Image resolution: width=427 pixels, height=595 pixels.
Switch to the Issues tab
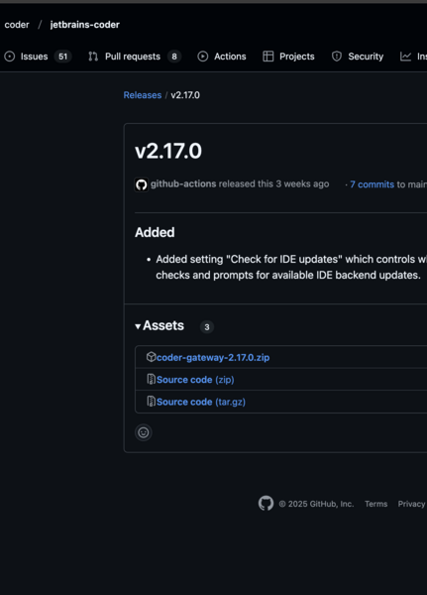click(38, 57)
